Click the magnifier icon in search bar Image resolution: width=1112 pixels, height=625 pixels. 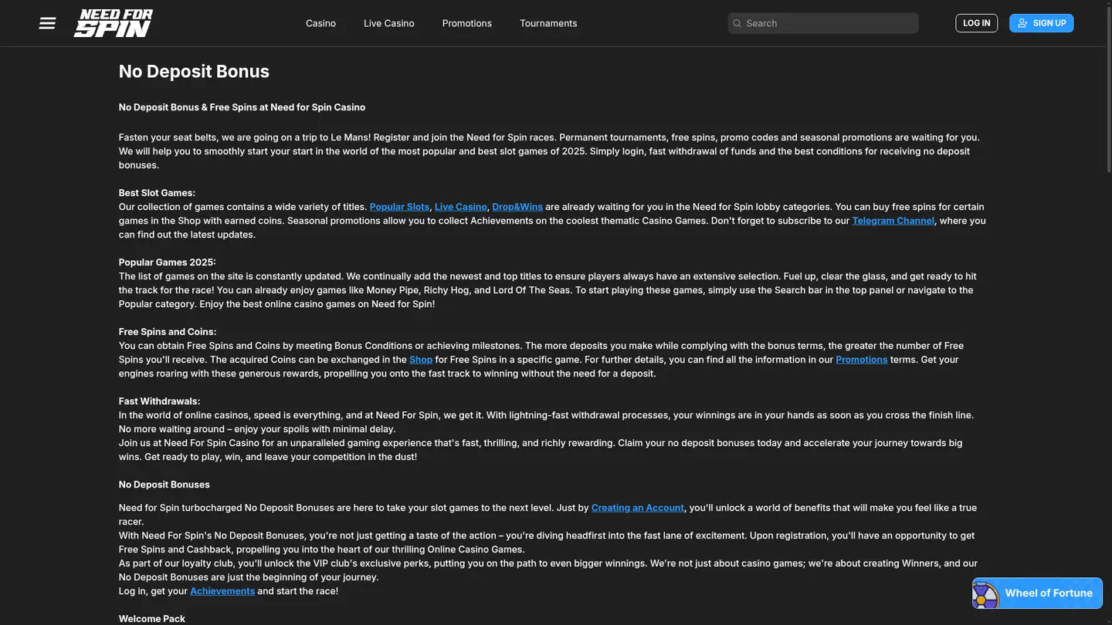pyautogui.click(x=737, y=23)
